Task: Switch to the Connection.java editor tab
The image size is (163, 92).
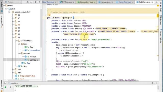Action: tap(87, 2)
